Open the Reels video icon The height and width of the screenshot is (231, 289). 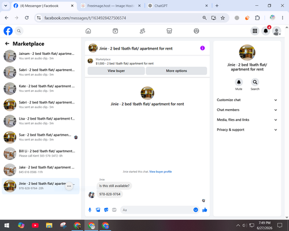[x=115, y=31]
